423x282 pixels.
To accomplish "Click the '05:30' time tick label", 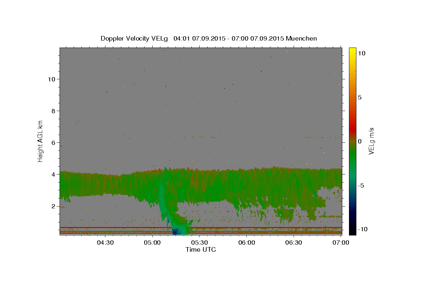I will point(200,243).
